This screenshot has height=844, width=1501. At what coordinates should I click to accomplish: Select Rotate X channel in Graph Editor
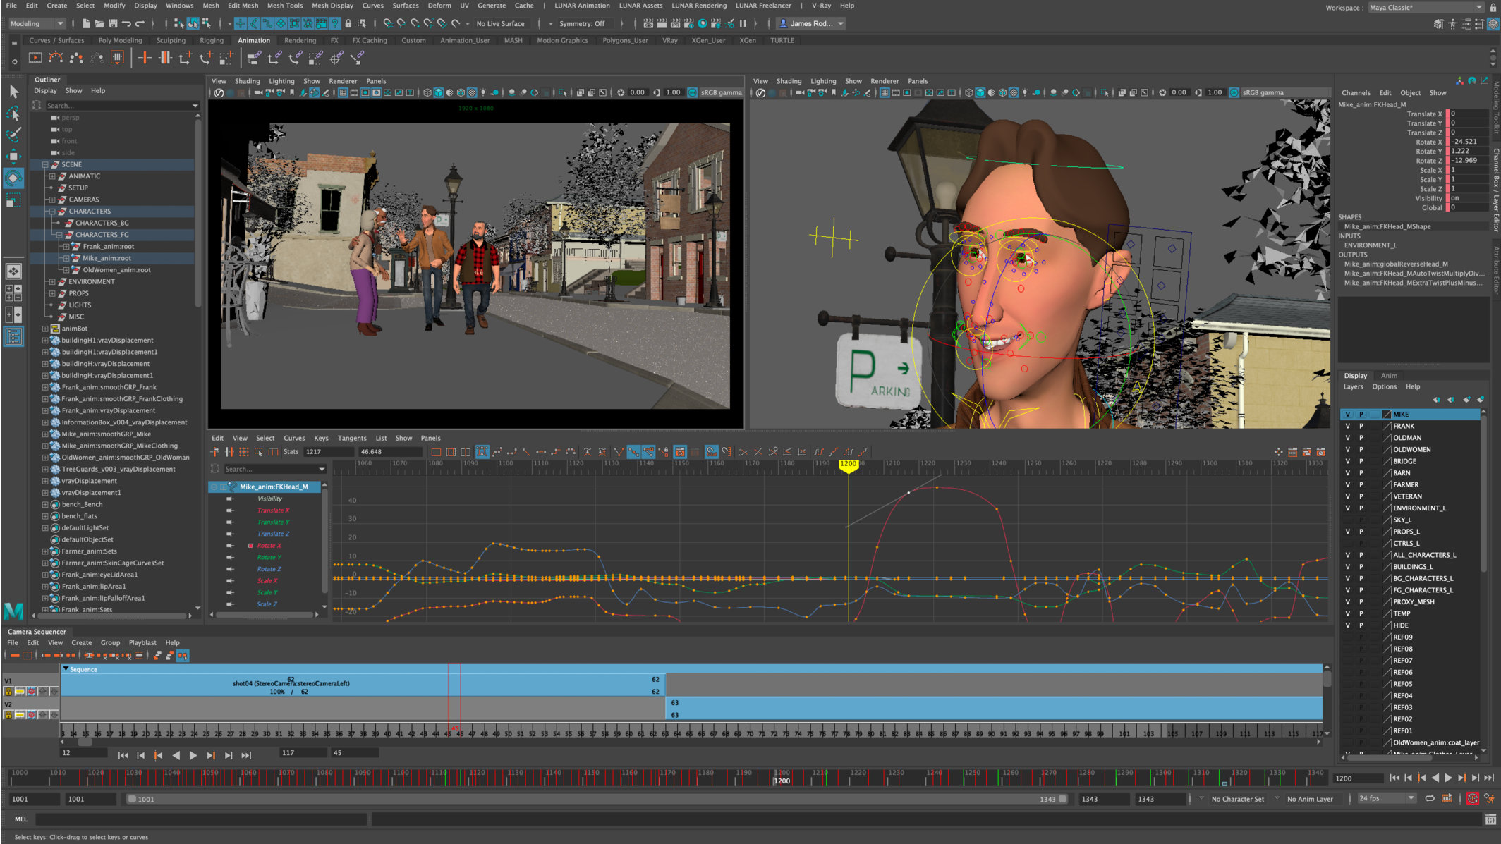[269, 546]
